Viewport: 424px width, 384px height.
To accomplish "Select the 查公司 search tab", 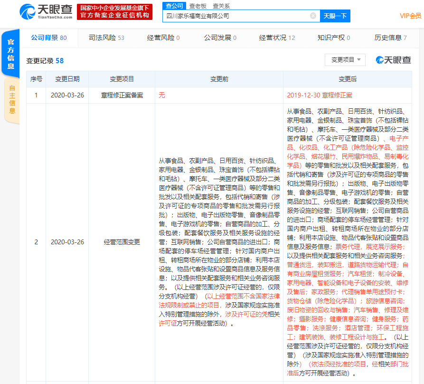I will tap(173, 6).
